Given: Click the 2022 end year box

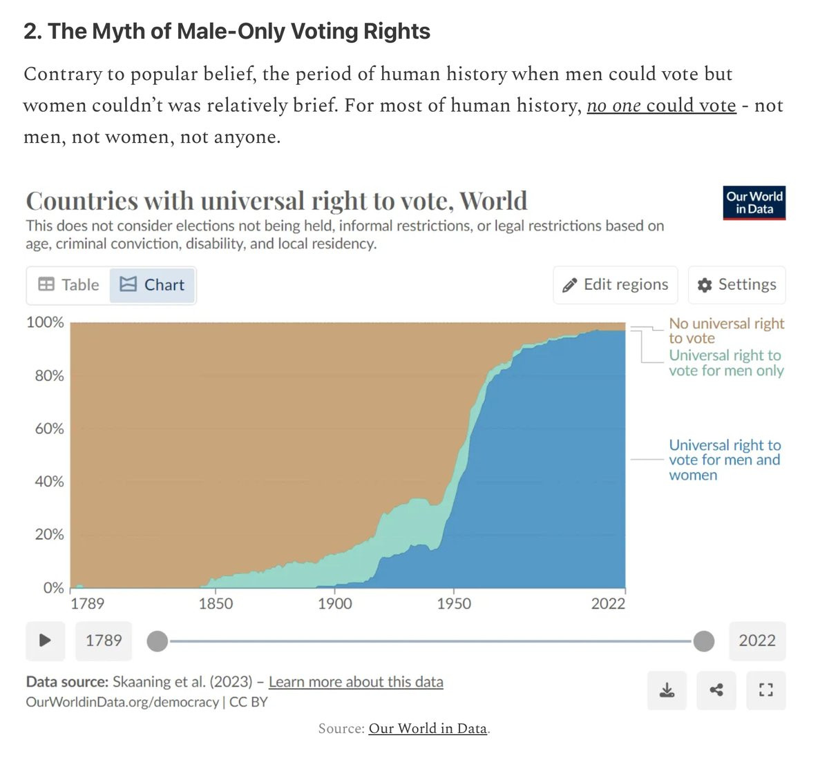Looking at the screenshot, I should [757, 640].
